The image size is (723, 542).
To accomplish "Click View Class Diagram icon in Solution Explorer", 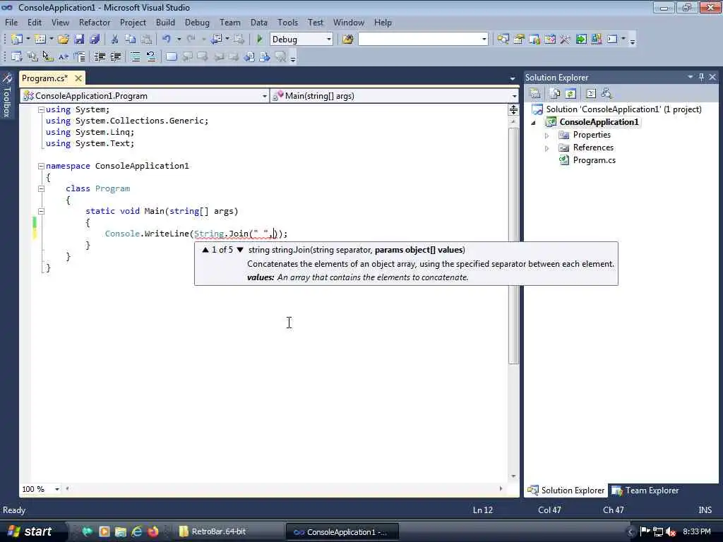I will point(607,94).
